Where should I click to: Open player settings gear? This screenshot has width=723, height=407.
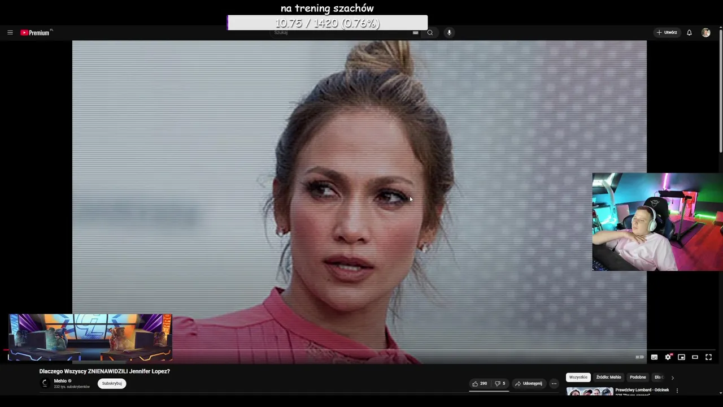(x=668, y=357)
